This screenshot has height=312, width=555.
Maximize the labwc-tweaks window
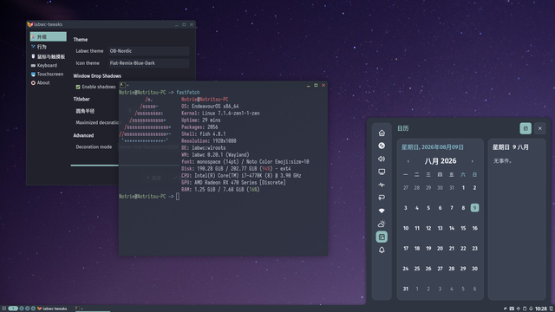coord(184,24)
